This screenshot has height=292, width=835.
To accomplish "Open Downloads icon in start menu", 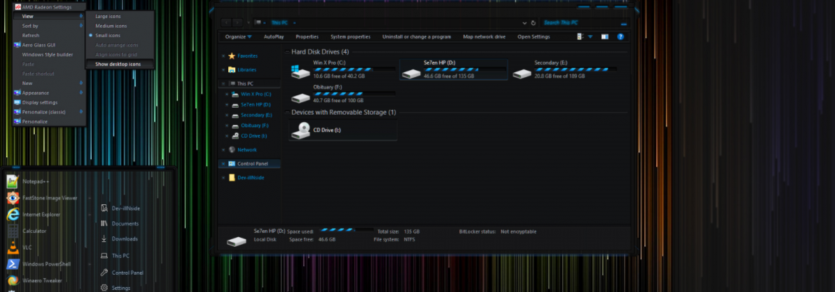I will pos(104,239).
